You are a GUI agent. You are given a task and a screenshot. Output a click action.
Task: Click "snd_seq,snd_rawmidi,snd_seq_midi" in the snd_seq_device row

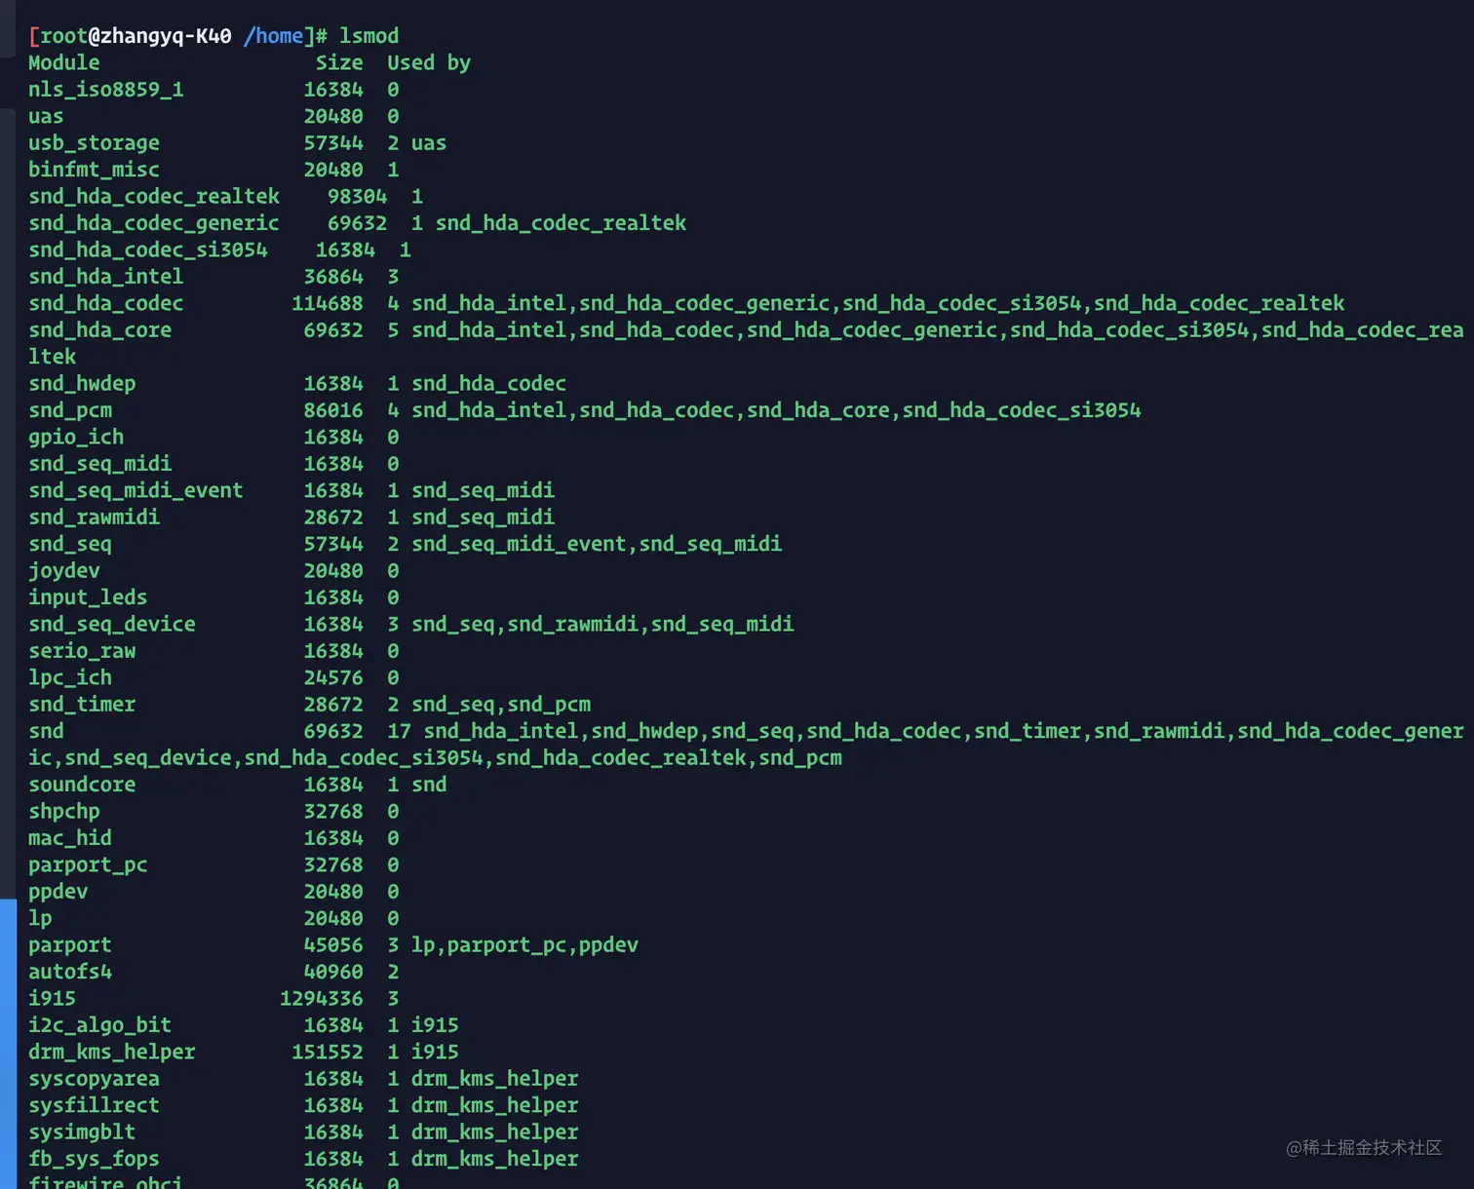602,624
